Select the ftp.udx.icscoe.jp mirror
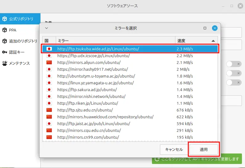This screenshot has height=168, width=245. (130, 56)
